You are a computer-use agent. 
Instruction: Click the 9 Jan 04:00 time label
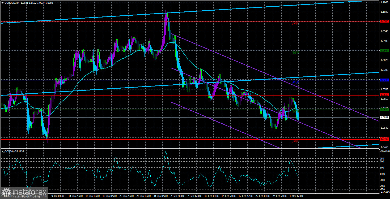click(x=58, y=196)
